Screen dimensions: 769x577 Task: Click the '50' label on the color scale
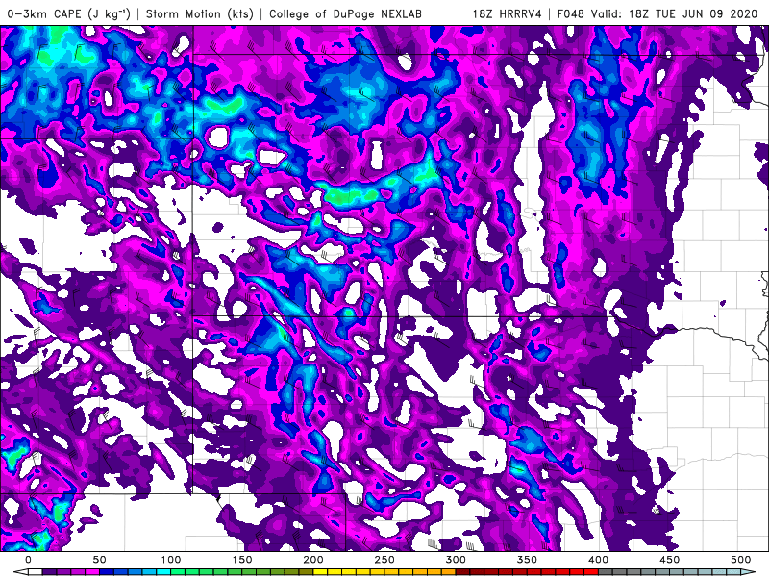coord(99,560)
